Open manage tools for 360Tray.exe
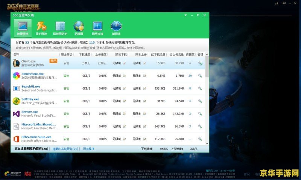Image resolution: width=301 pixels, height=180 pixels. (200, 101)
